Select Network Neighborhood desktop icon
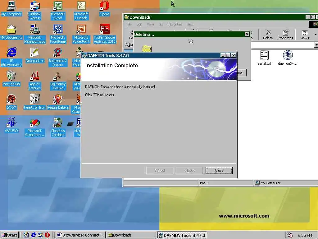Screen dimensions: 318x239 pyautogui.click(x=35, y=34)
